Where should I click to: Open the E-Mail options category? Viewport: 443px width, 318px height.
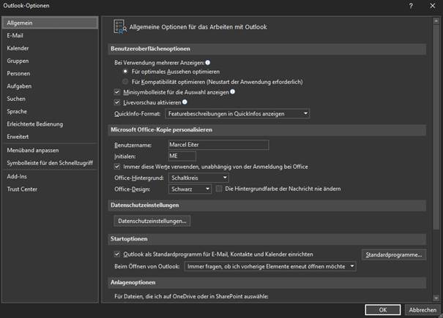click(x=50, y=36)
